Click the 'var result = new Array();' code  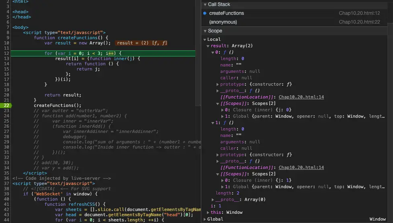(78, 43)
